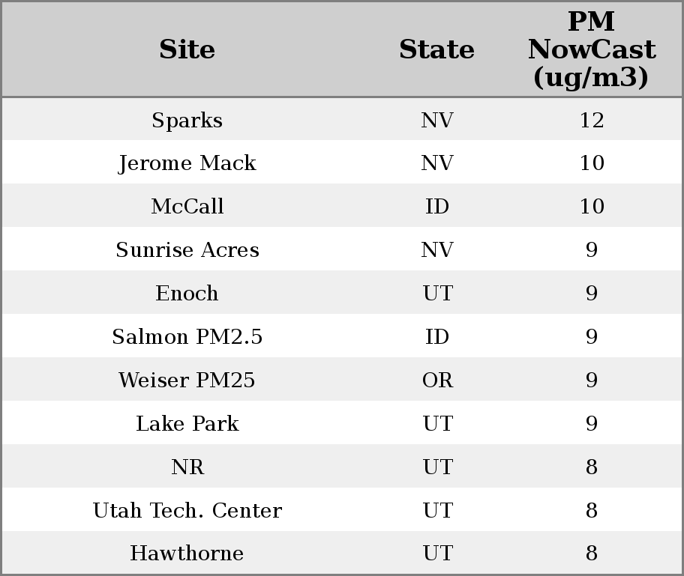
Task: Select the Sparks site cell
Action: [x=187, y=120]
